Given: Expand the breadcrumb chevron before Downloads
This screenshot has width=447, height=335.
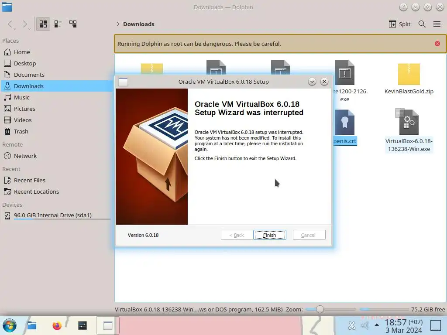Looking at the screenshot, I should [x=118, y=24].
